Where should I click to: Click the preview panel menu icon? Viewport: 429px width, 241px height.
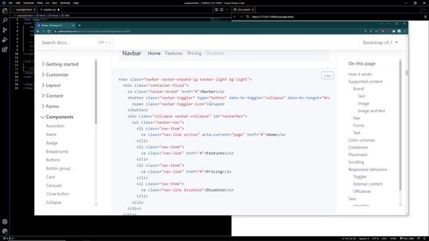pos(425,17)
